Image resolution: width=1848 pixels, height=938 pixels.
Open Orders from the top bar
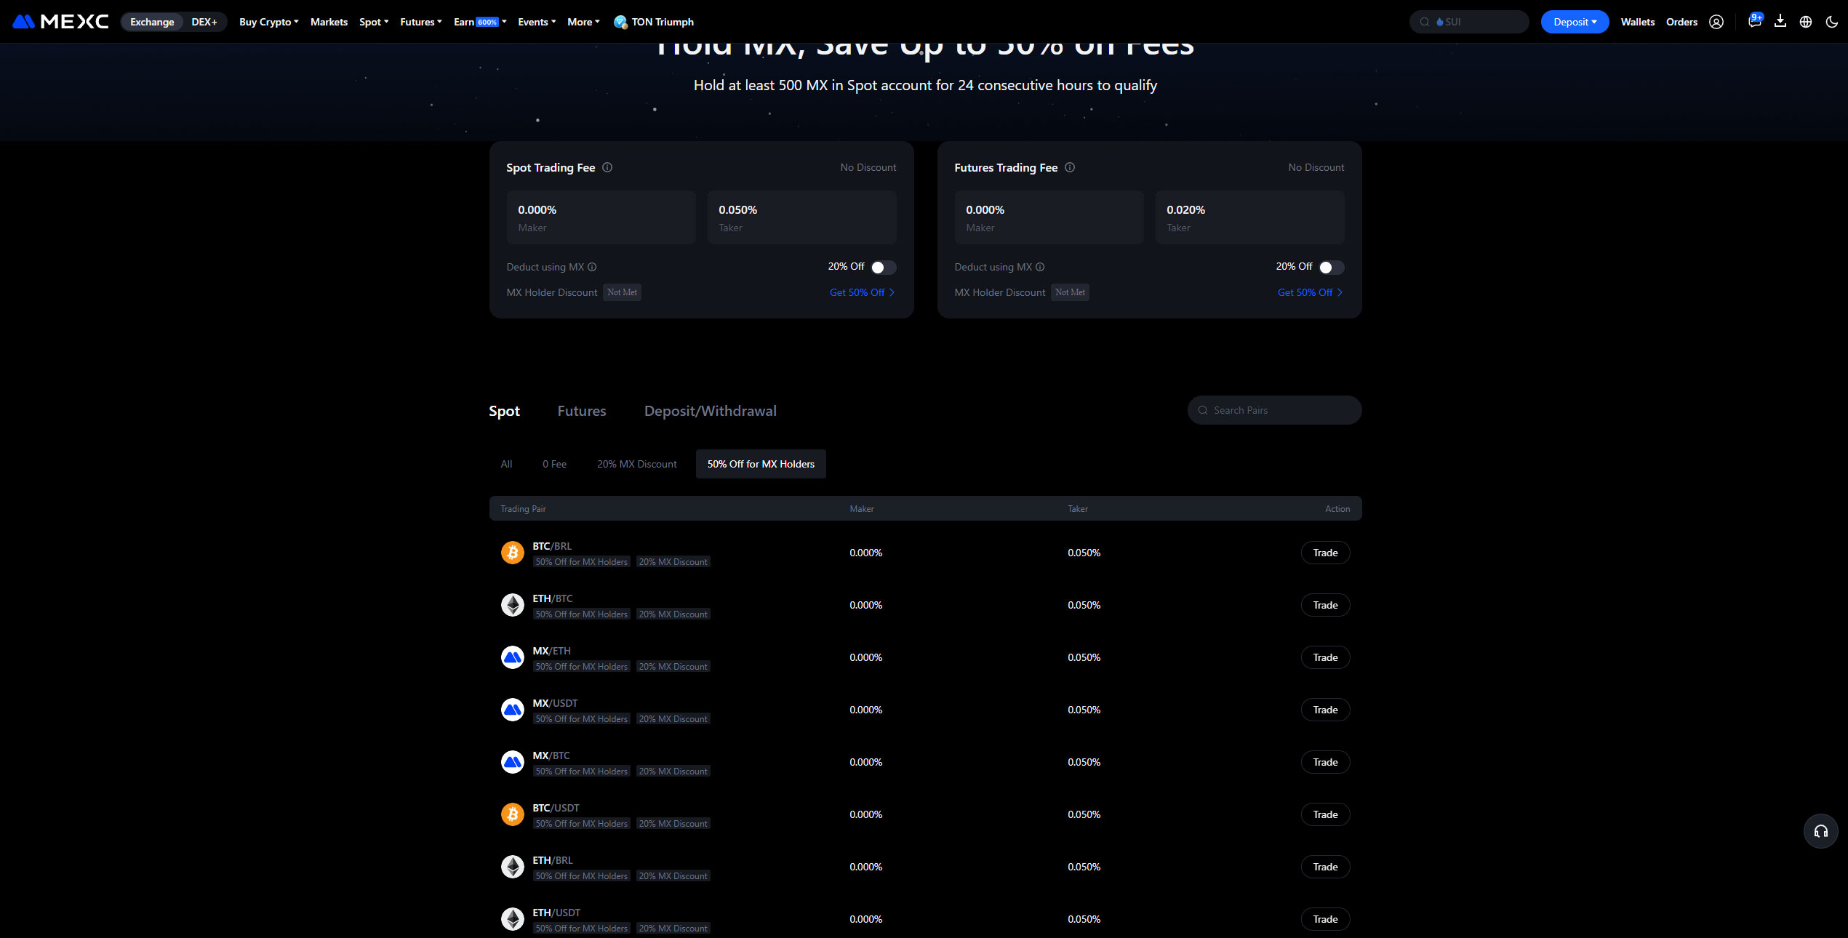pyautogui.click(x=1681, y=22)
